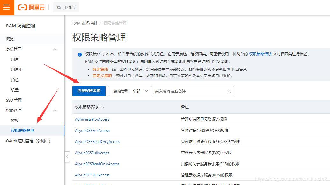This screenshot has width=330, height=185.
Task: Open the hamburger menu in the top-left corner
Action: [x=7, y=8]
